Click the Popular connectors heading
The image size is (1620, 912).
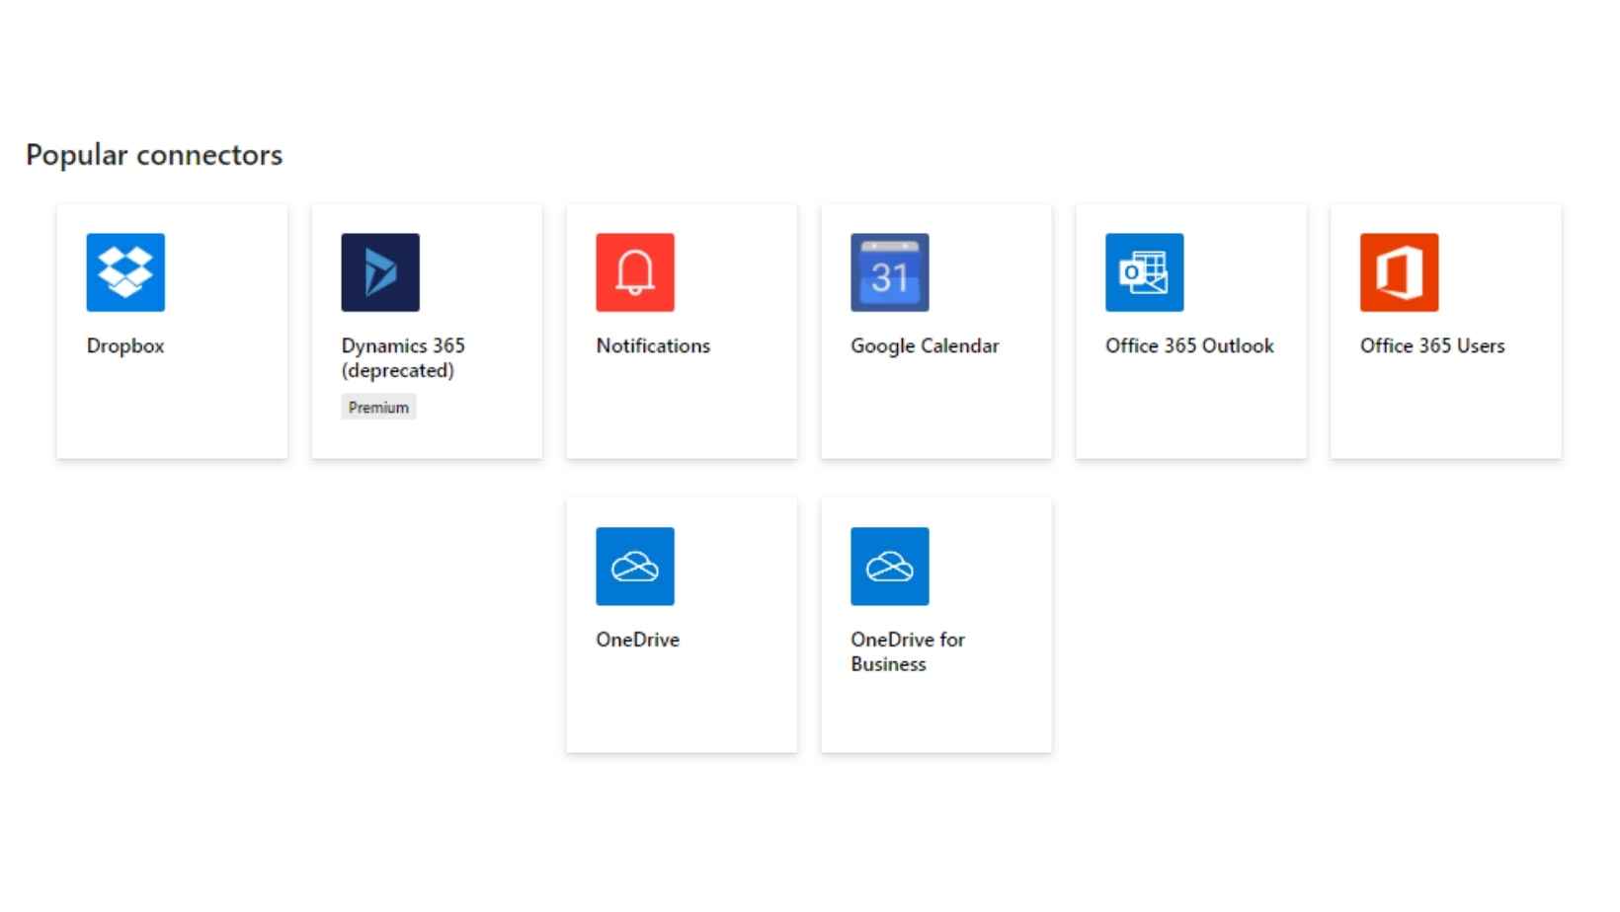point(154,155)
